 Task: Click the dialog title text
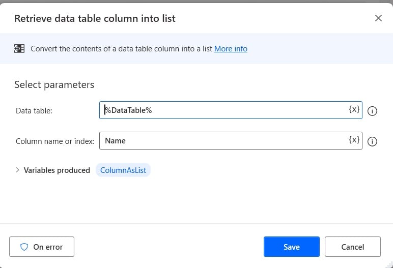[x=95, y=18]
